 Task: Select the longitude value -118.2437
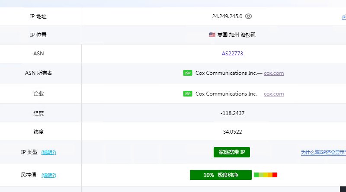(232, 113)
